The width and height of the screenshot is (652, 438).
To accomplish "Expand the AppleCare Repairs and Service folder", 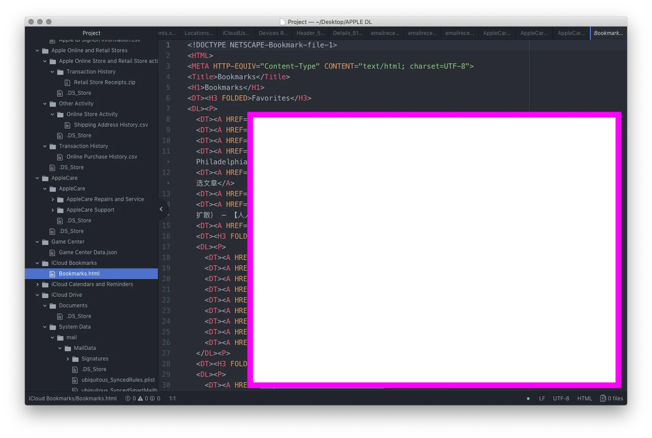I will click(52, 199).
